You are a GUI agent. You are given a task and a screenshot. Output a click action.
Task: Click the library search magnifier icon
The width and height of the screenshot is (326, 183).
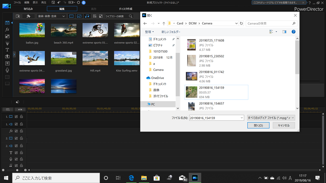(131, 16)
